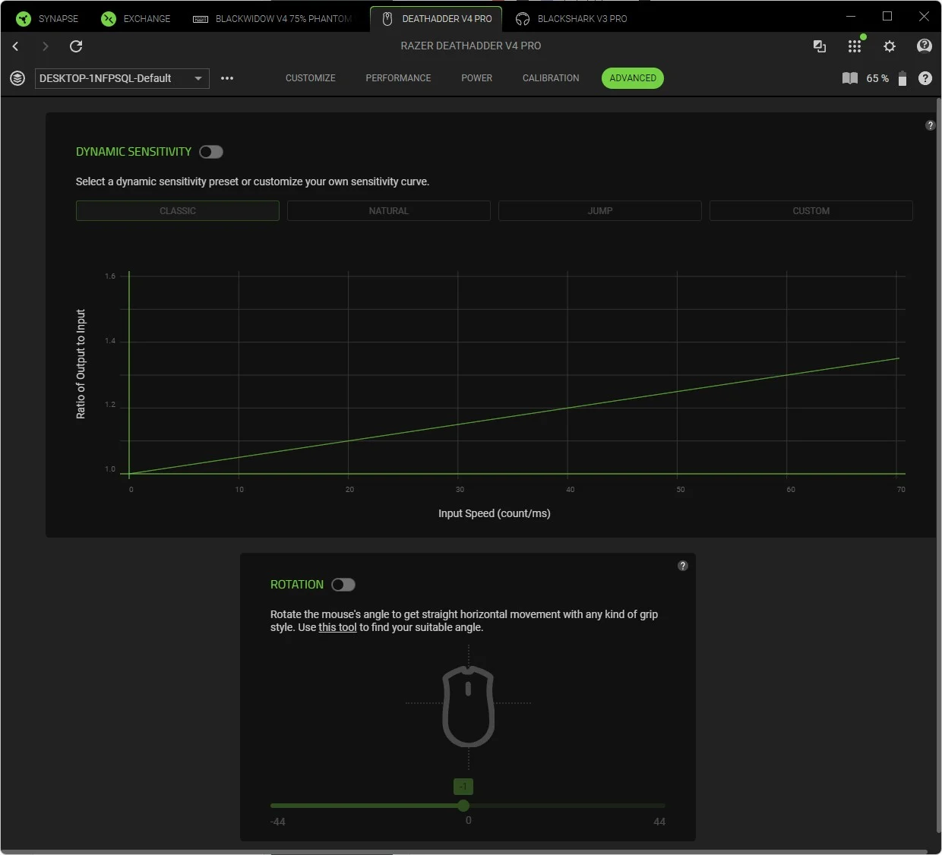
Task: Click the profile layers icon beside the profile box
Action: (x=17, y=78)
